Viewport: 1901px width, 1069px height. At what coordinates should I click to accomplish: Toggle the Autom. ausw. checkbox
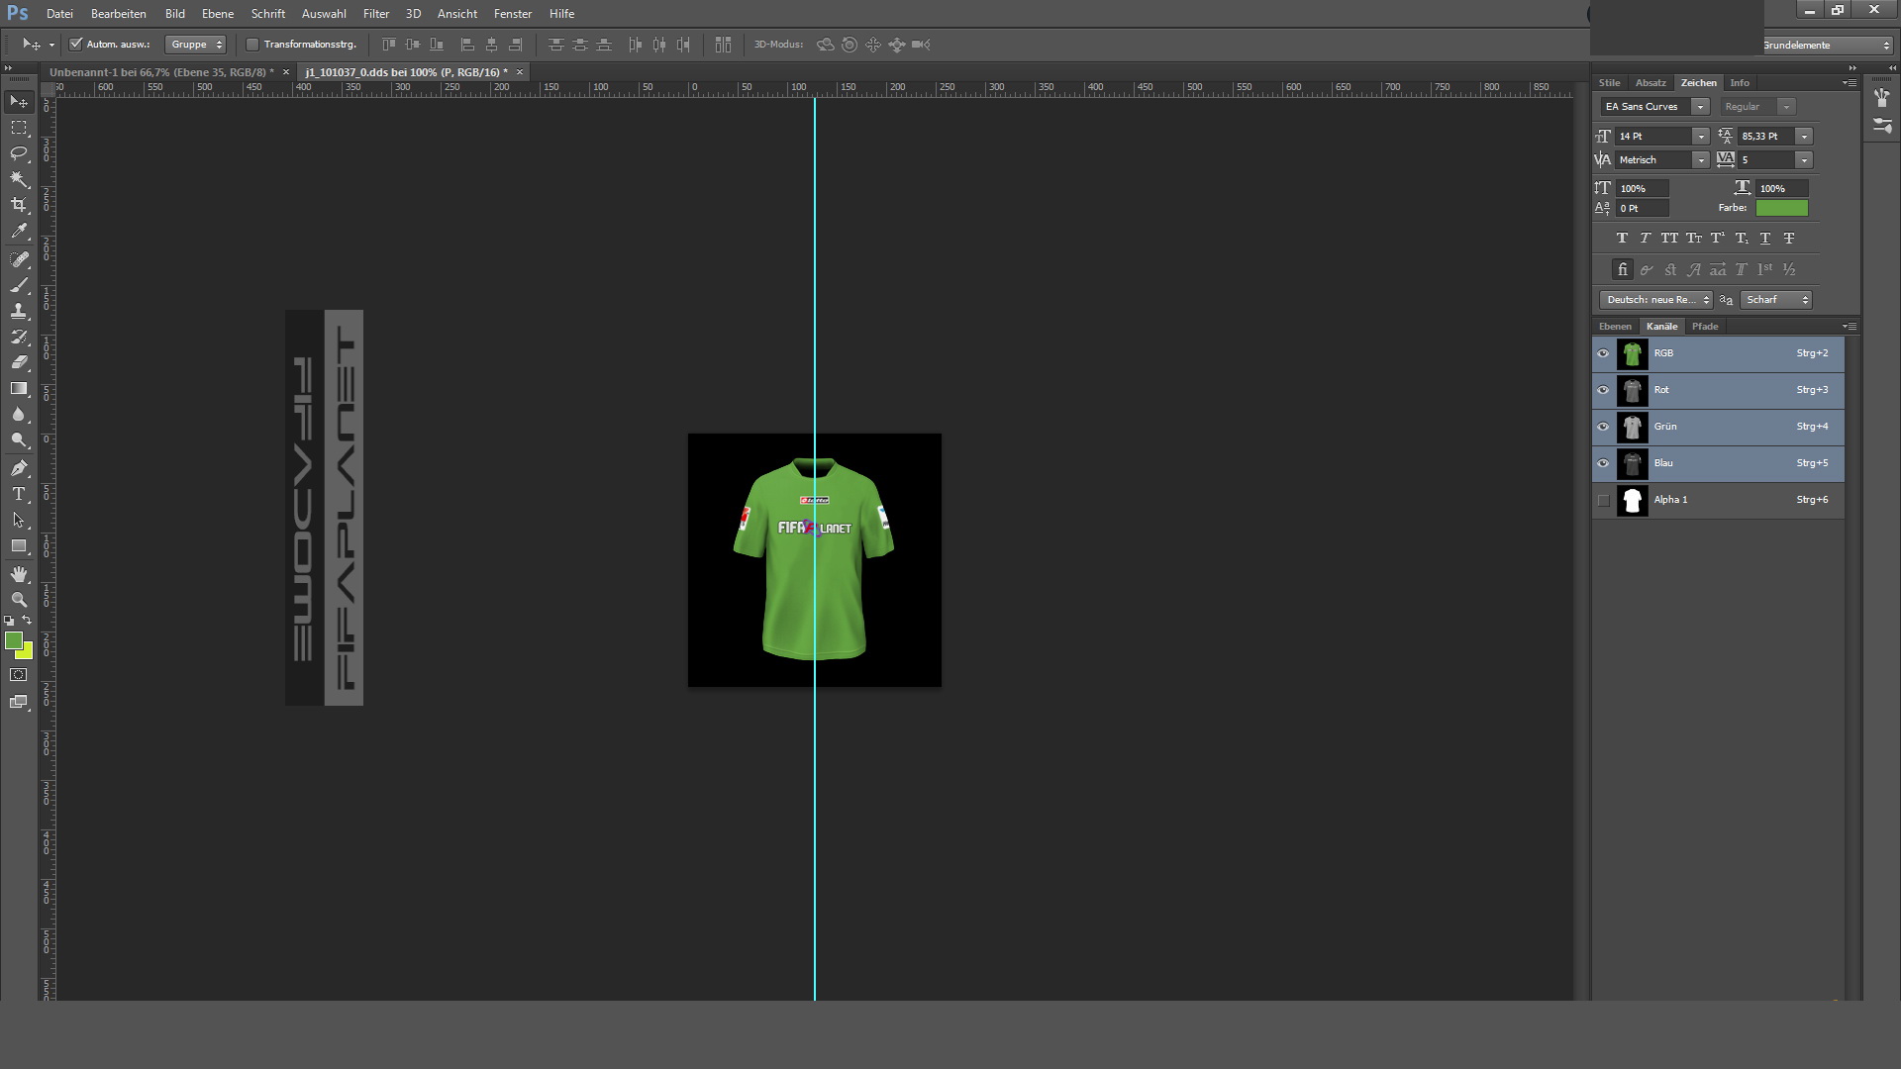pos(75,45)
